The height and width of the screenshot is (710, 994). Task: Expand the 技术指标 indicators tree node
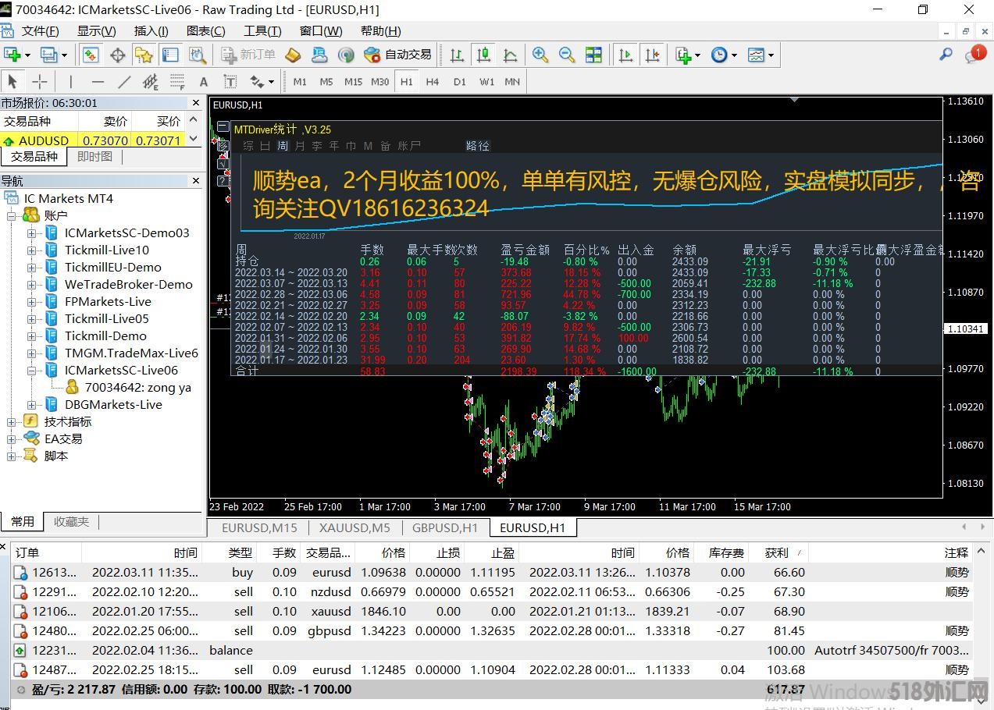coord(12,422)
